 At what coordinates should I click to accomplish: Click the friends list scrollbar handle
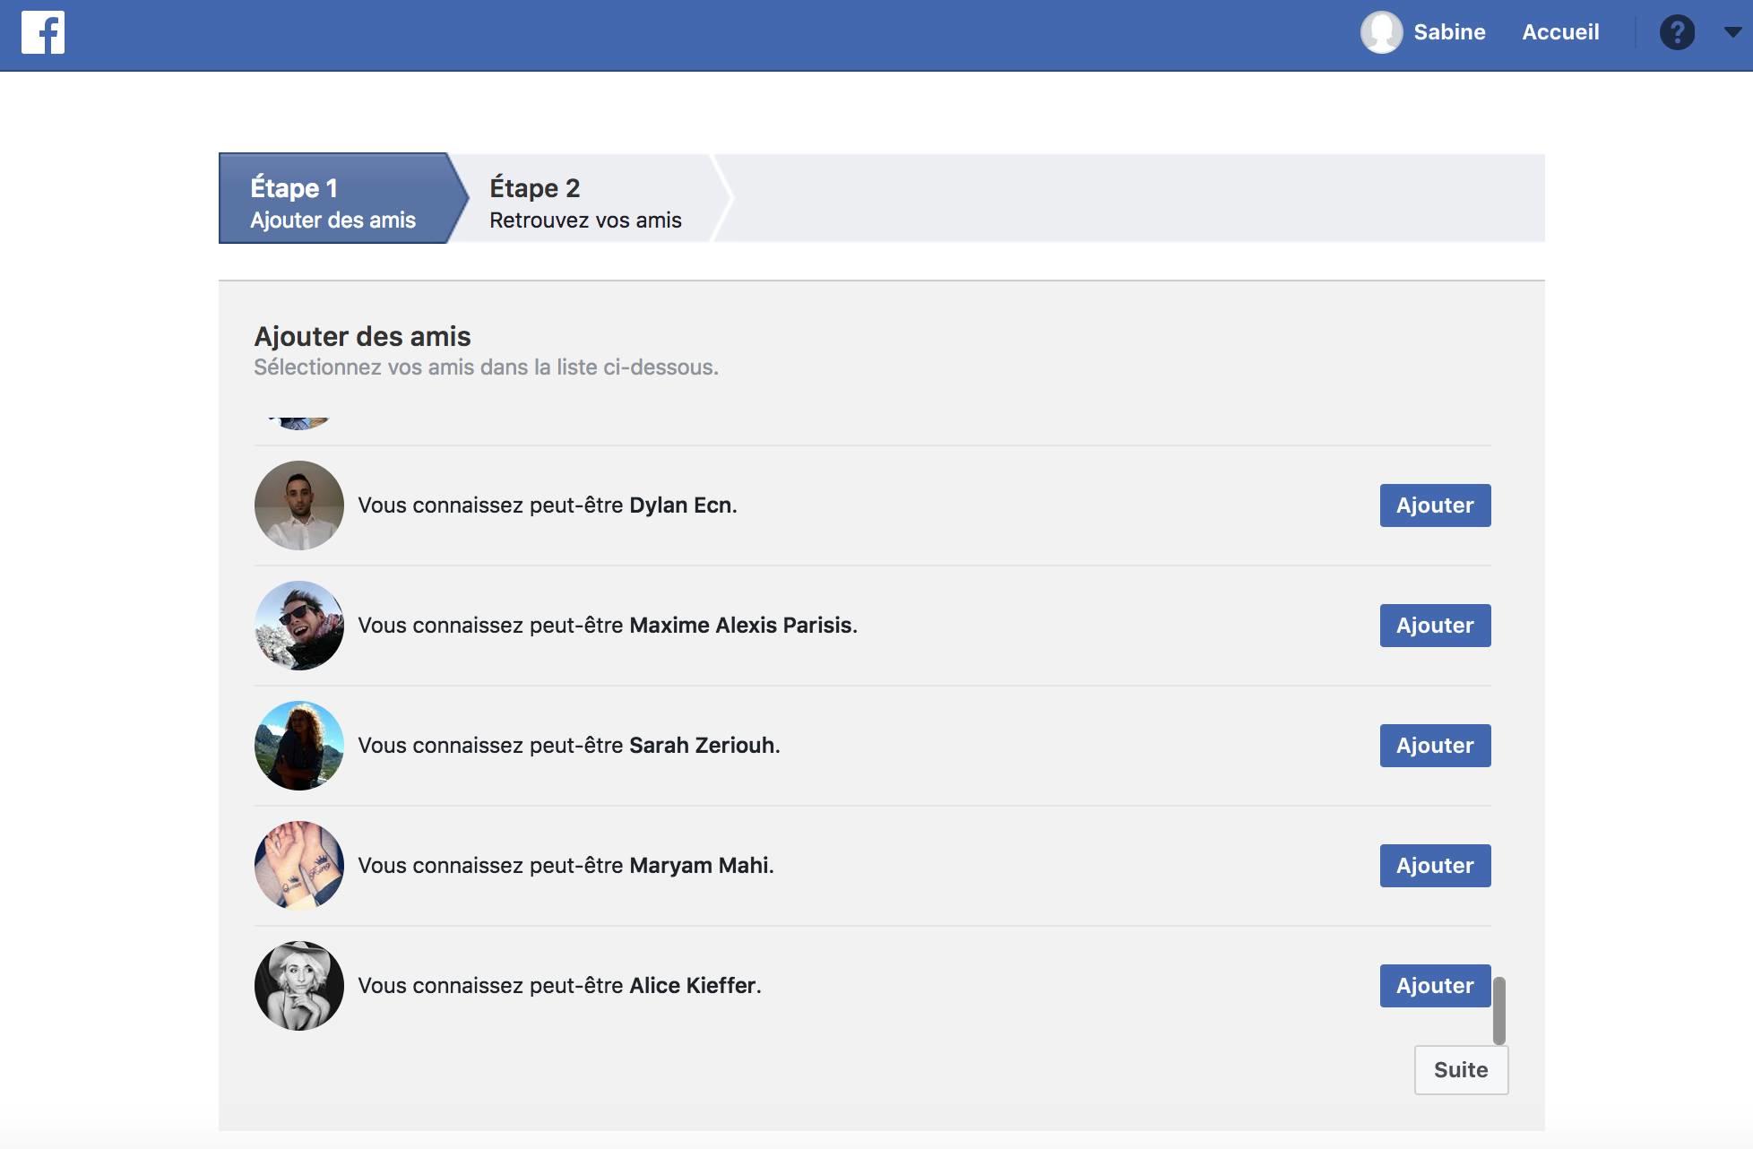tap(1498, 1010)
